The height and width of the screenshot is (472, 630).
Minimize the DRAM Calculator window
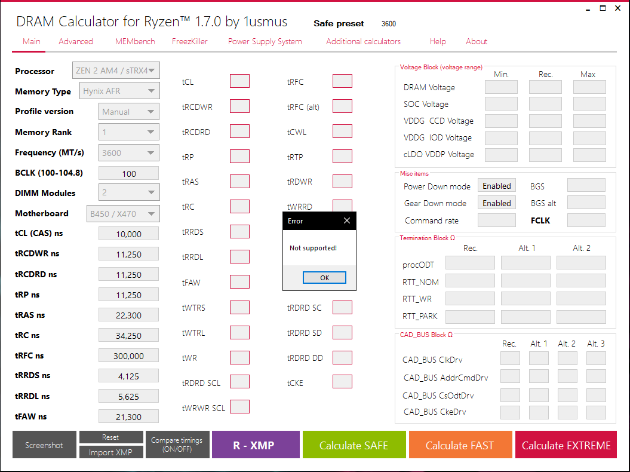tap(588, 8)
